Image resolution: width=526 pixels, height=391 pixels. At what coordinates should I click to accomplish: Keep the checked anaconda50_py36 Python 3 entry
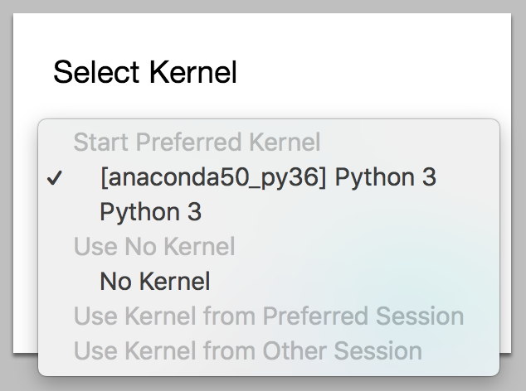(x=267, y=177)
